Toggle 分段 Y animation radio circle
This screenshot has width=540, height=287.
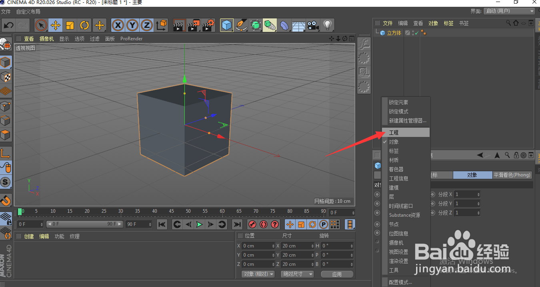[433, 204]
